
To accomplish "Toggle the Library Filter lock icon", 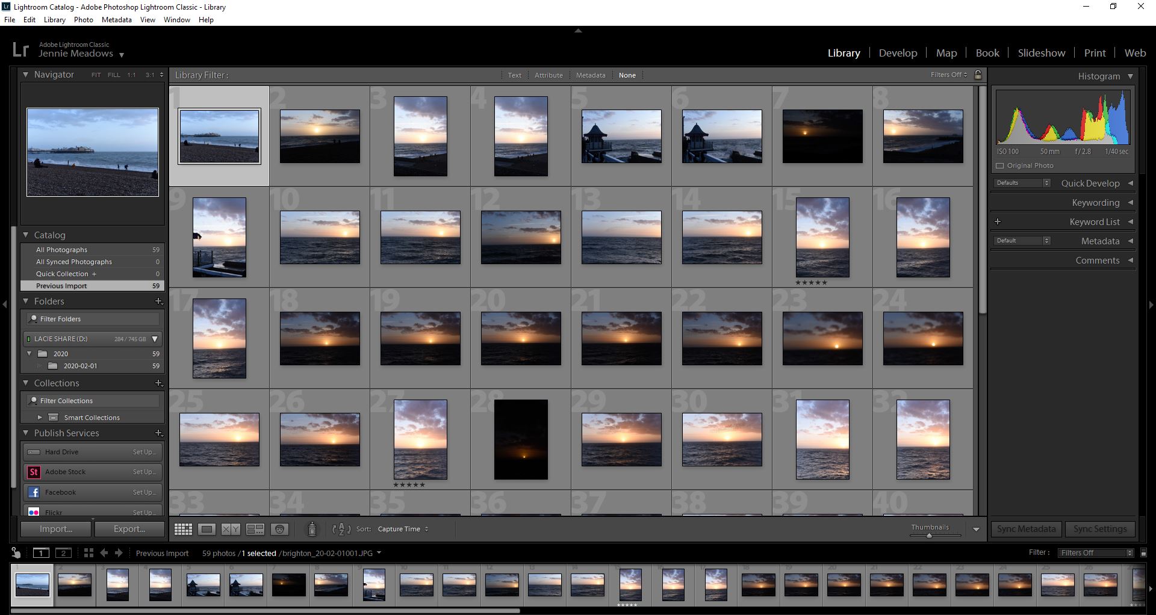I will click(x=977, y=75).
